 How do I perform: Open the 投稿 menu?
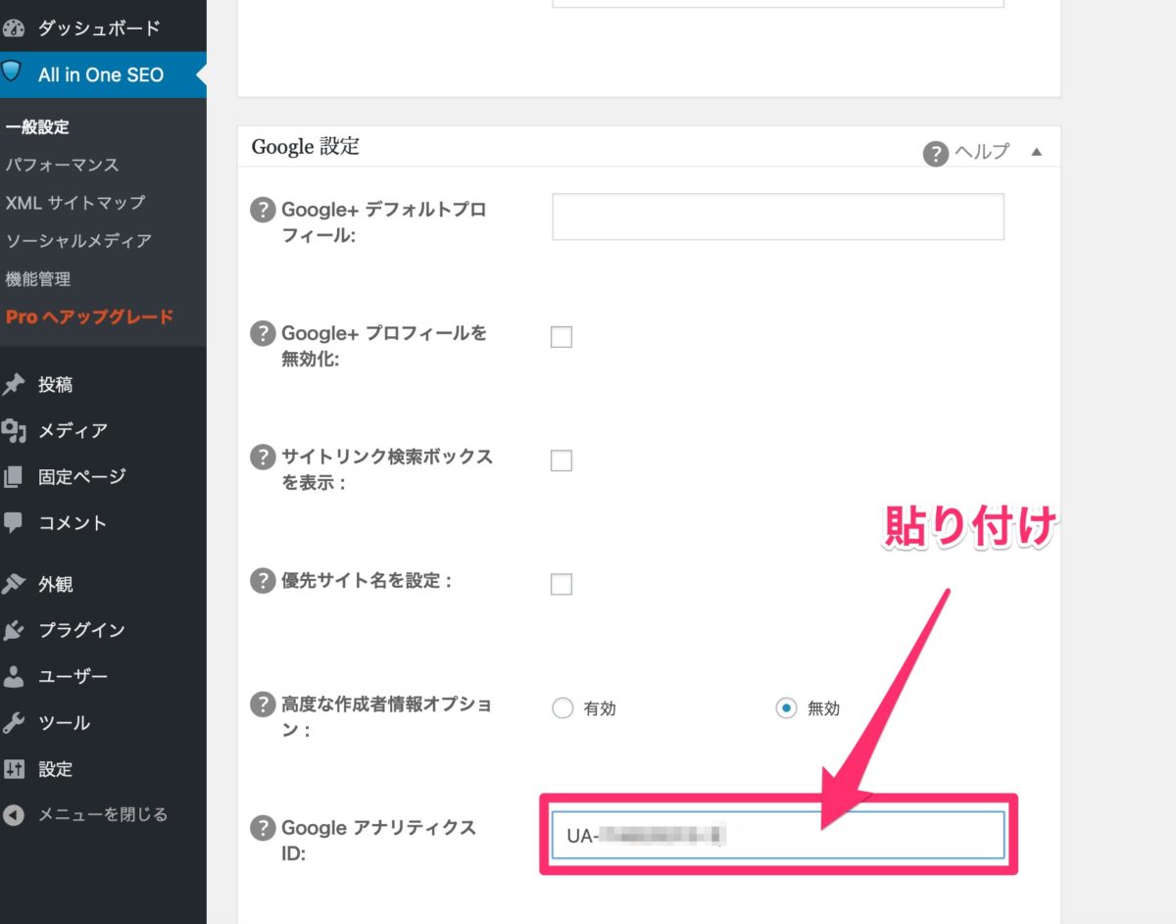click(55, 385)
